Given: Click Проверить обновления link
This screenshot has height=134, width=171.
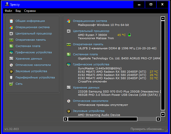Looking at the screenshot, I should (147, 129).
